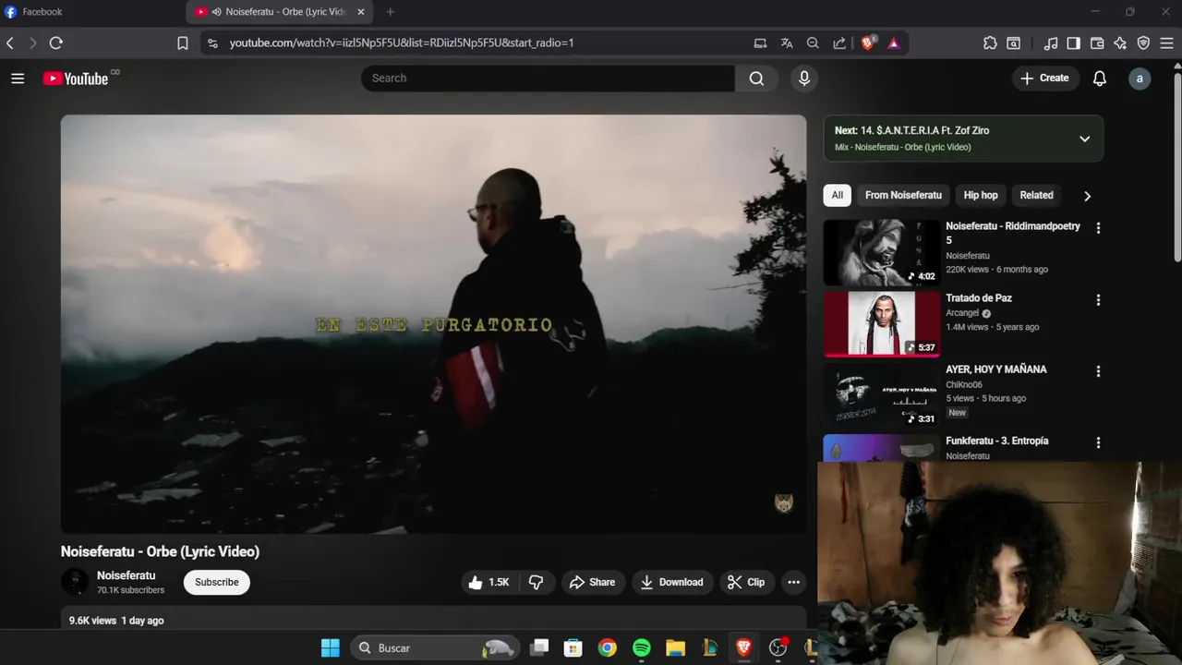Image resolution: width=1182 pixels, height=665 pixels.
Task: Open Brave VPN shield icon
Action: pos(1143,42)
